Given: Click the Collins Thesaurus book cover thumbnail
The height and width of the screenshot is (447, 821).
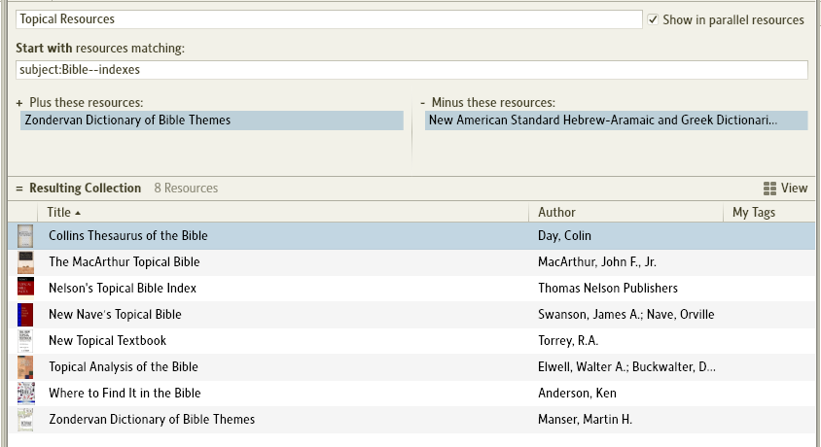Looking at the screenshot, I should 25,236.
